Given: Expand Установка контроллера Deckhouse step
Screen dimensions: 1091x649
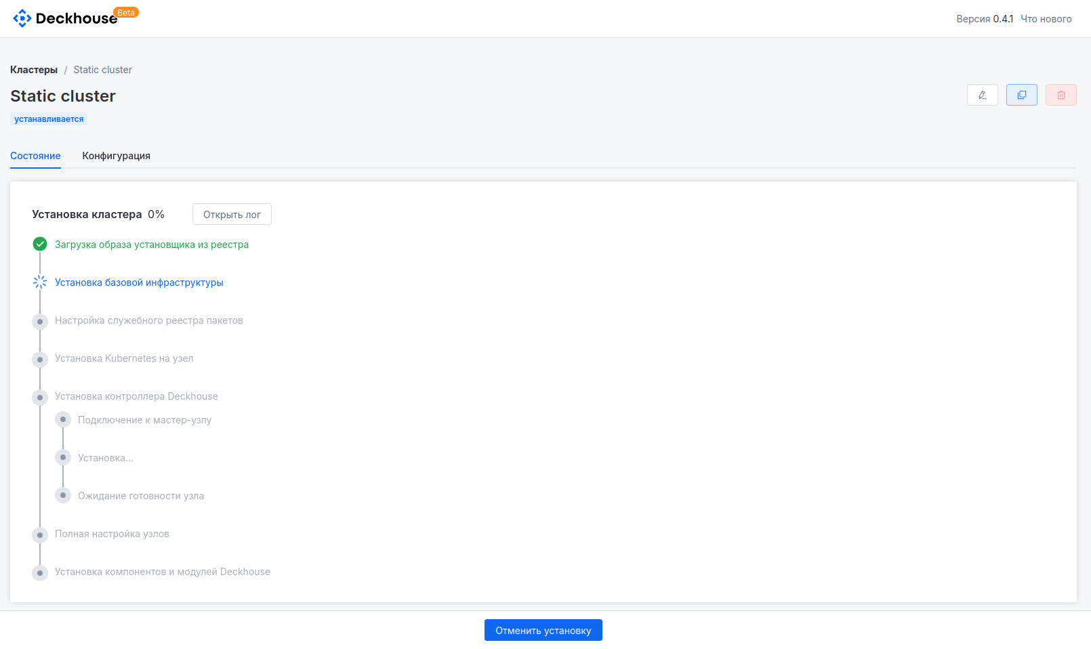Looking at the screenshot, I should click(x=136, y=396).
